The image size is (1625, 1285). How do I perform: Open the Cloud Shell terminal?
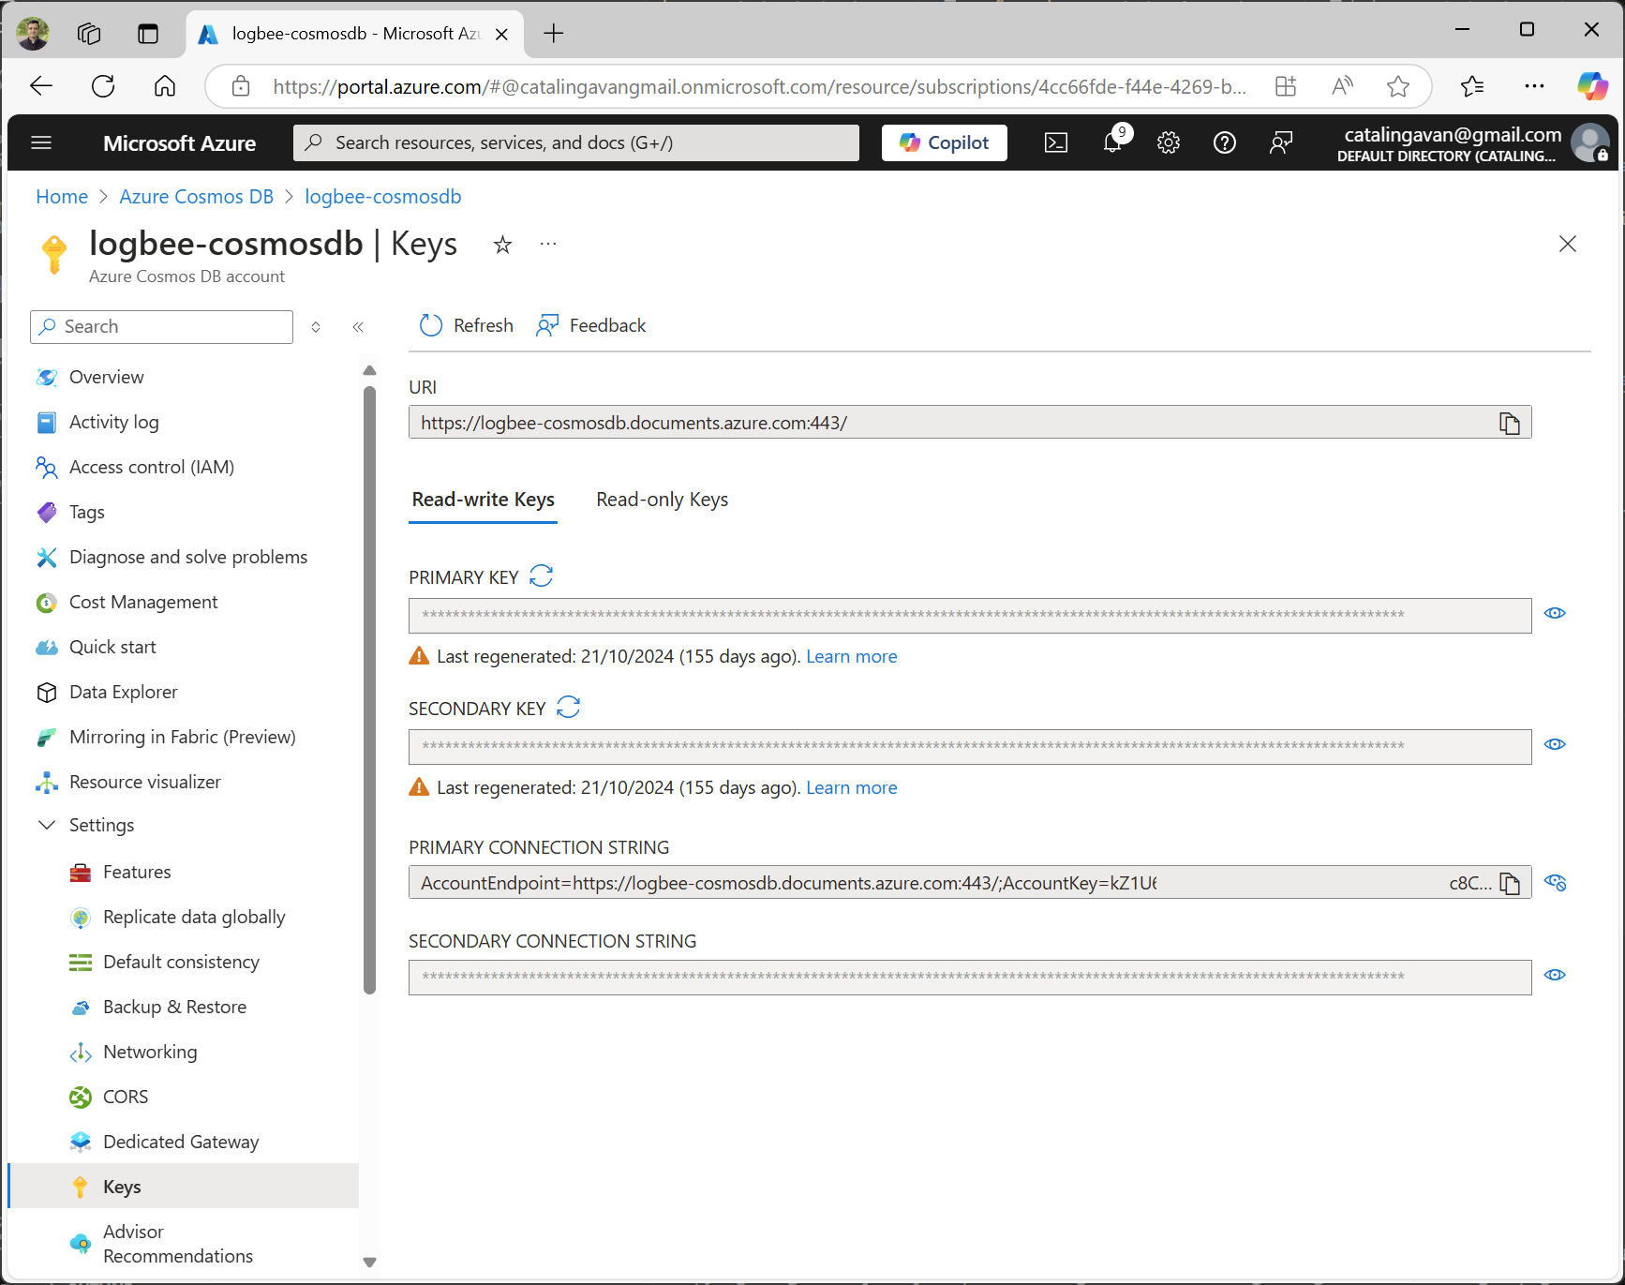click(x=1056, y=142)
